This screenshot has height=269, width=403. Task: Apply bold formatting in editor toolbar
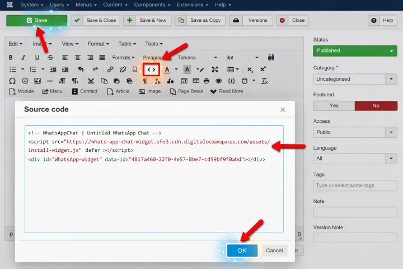coord(11,57)
